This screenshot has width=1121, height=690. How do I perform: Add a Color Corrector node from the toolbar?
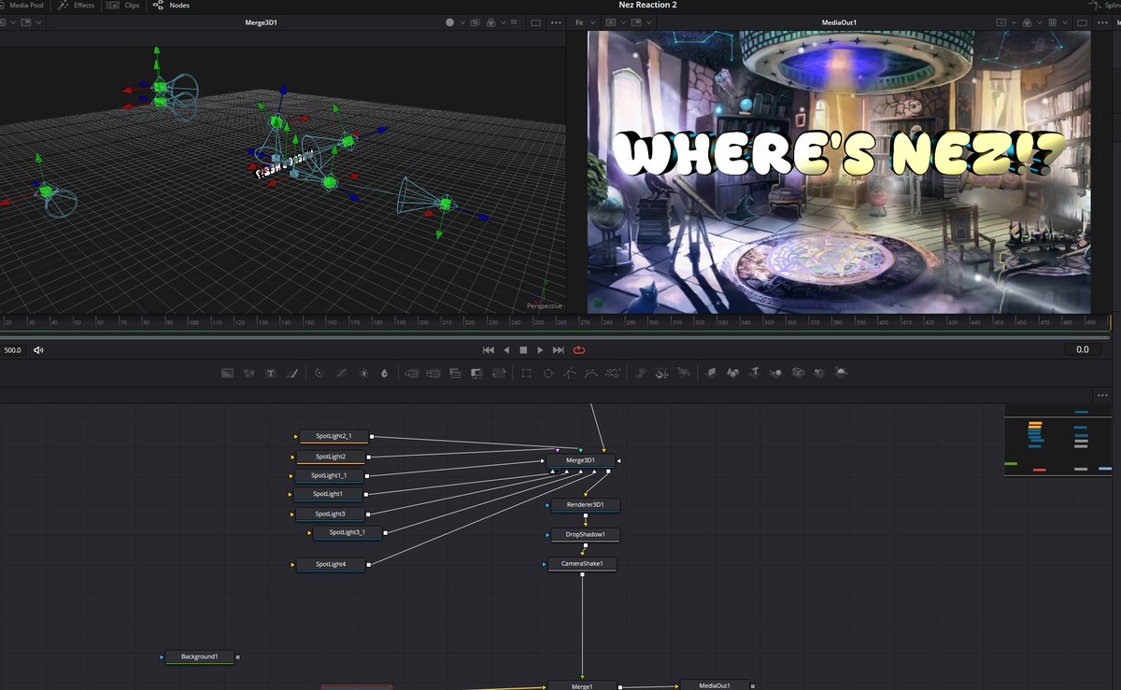[319, 373]
